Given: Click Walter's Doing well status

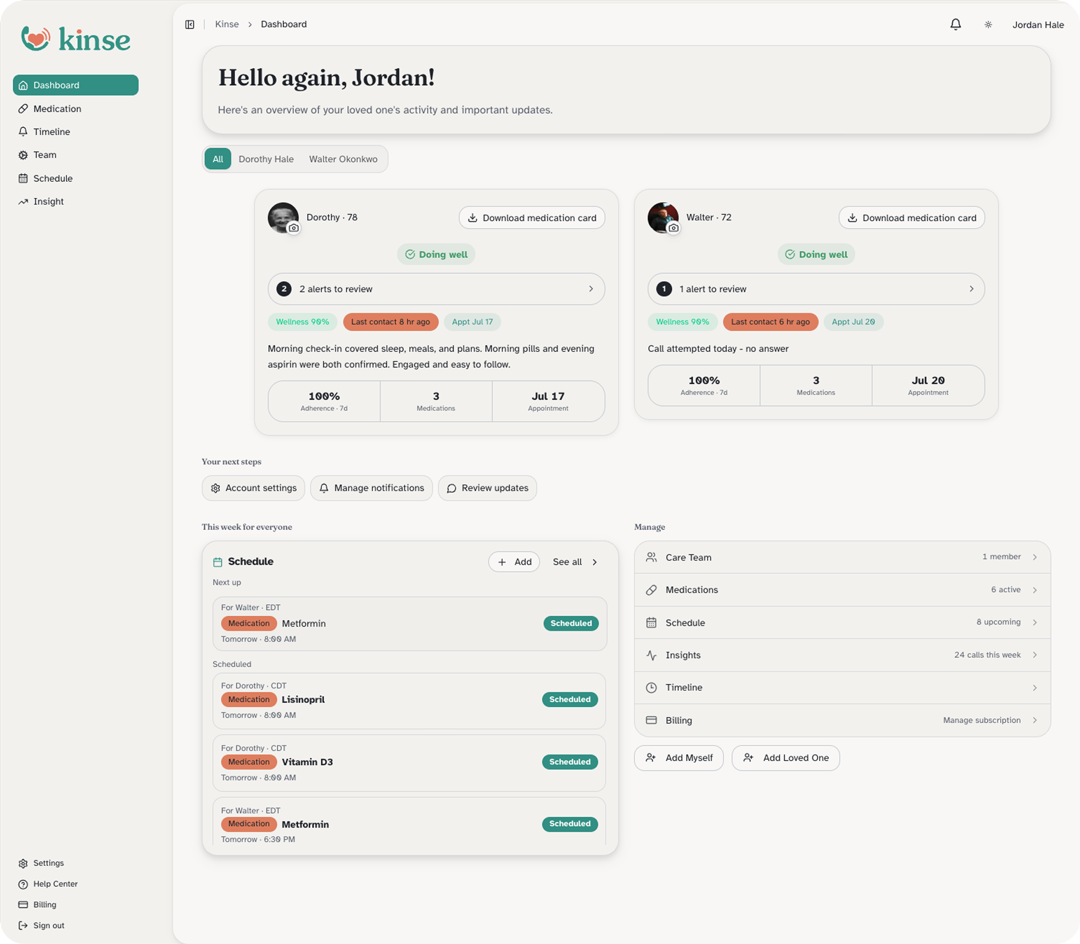Looking at the screenshot, I should tap(816, 254).
